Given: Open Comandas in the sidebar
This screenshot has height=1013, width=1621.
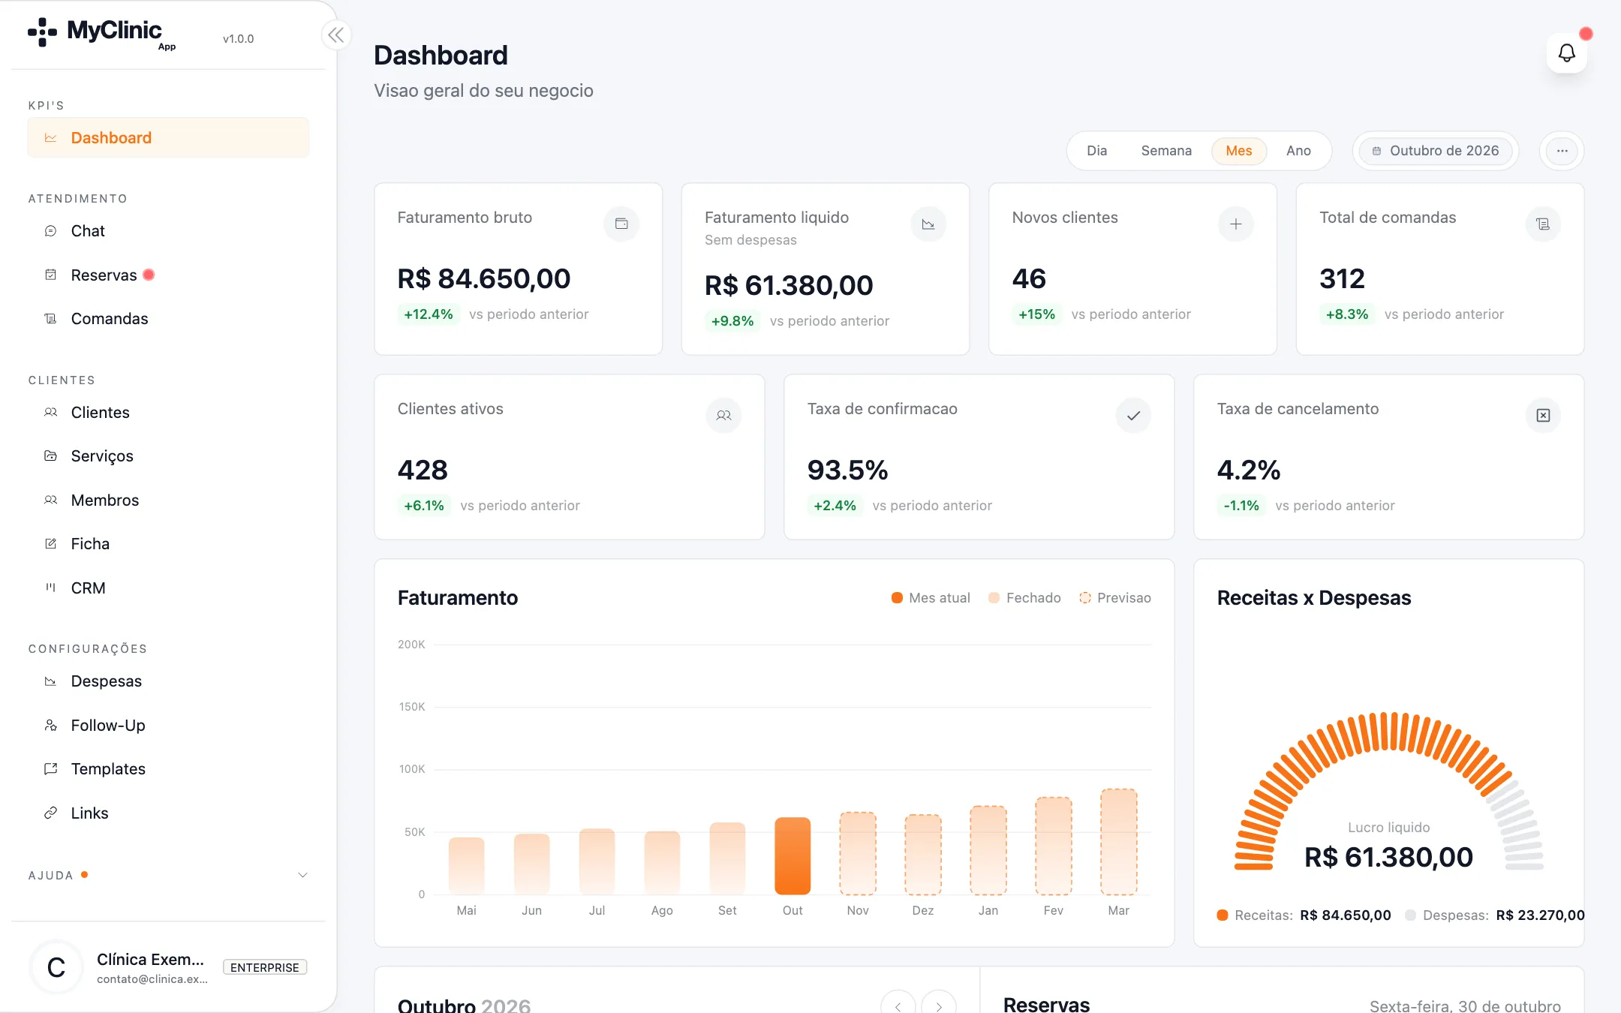Looking at the screenshot, I should [168, 319].
